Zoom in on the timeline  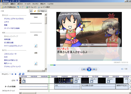click(x=20, y=74)
